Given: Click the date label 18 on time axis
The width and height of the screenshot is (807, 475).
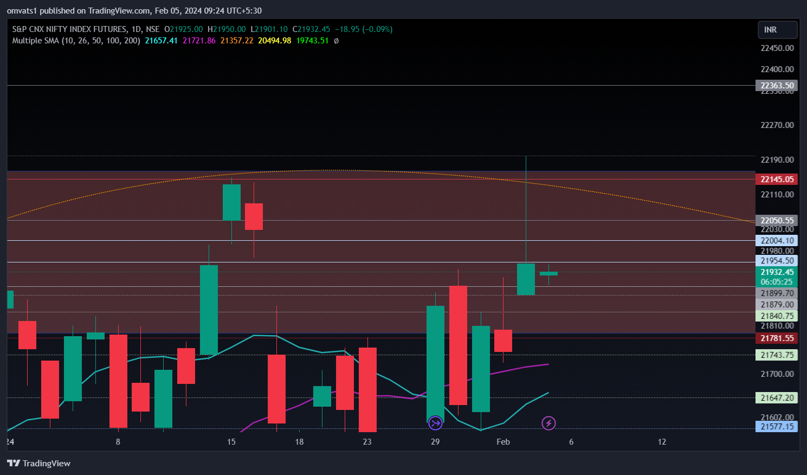Looking at the screenshot, I should (299, 442).
